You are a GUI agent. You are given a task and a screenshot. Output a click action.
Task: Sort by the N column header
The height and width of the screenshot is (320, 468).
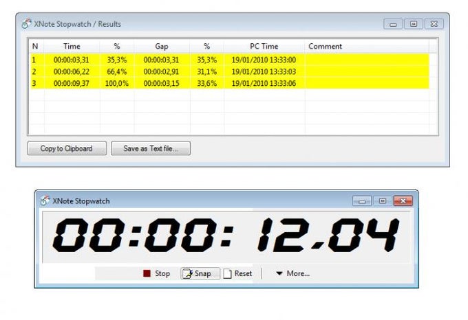(35, 47)
